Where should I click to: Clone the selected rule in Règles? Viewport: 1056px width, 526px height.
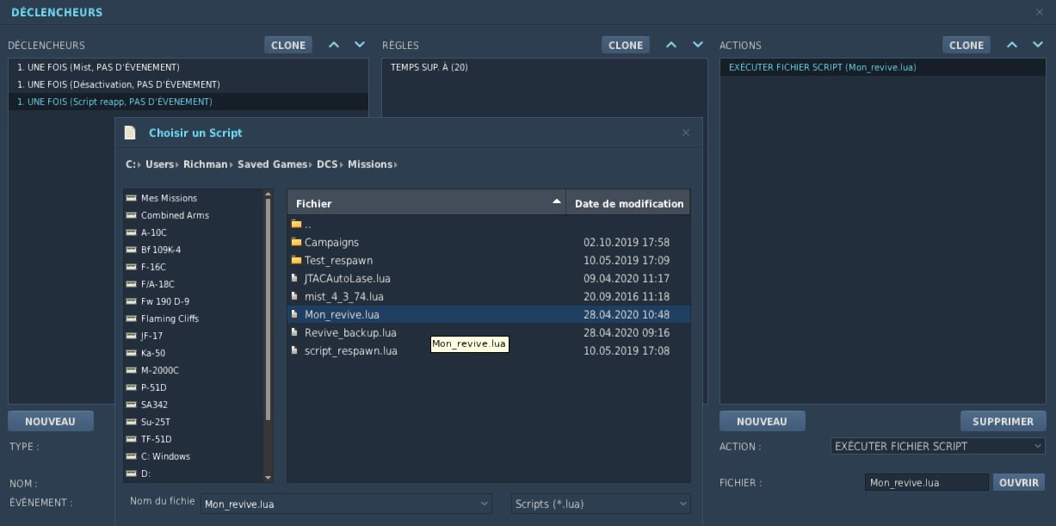click(x=626, y=45)
